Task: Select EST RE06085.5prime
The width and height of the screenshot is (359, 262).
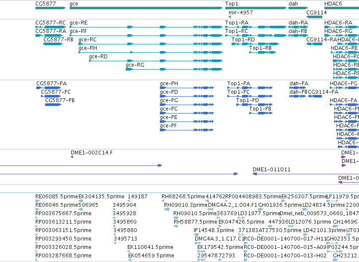Action: coord(57,197)
